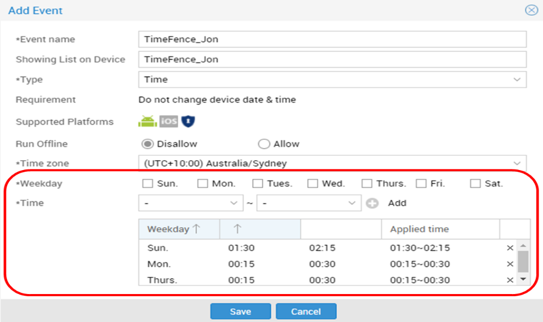The image size is (543, 322).
Task: Tick the Fri. weekday checkbox
Action: point(421,183)
